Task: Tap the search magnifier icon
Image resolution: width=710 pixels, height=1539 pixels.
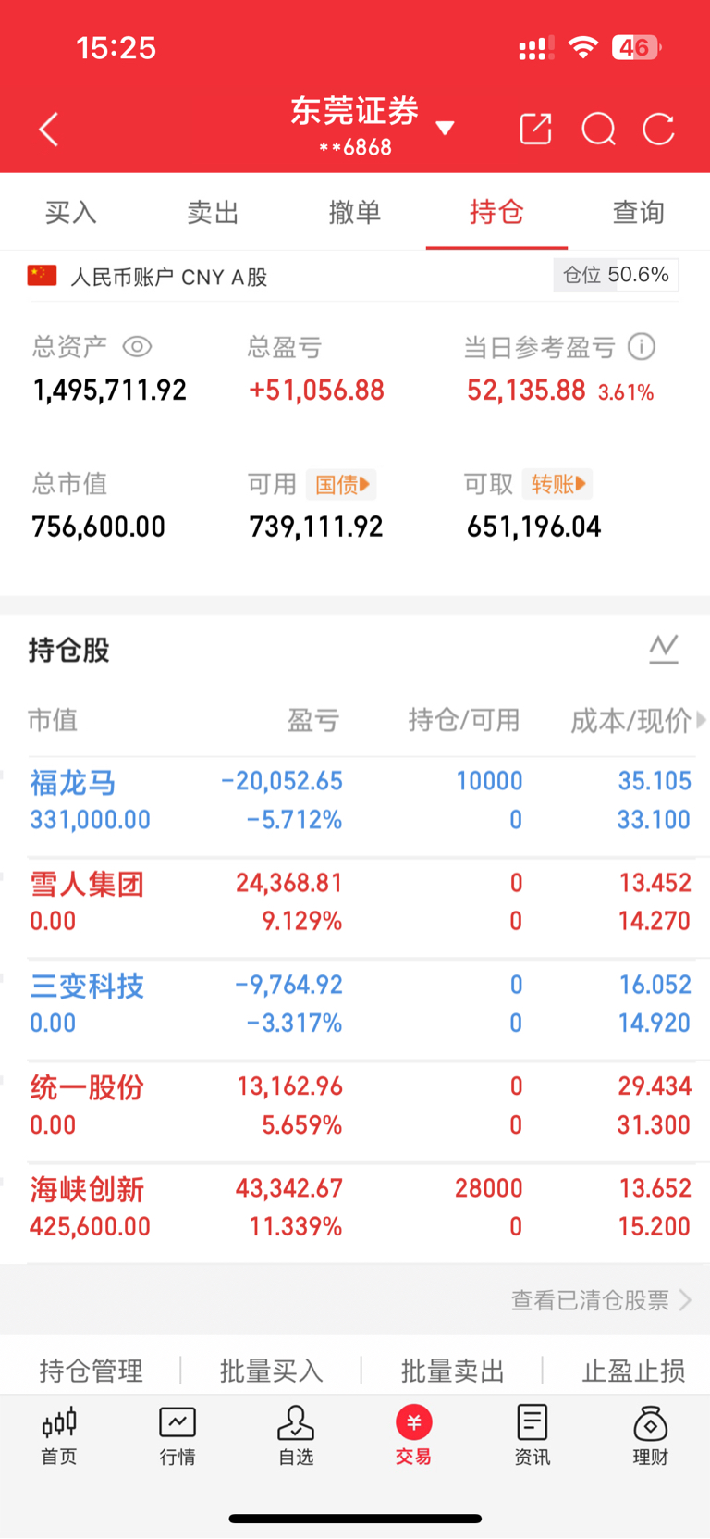Action: (x=598, y=130)
